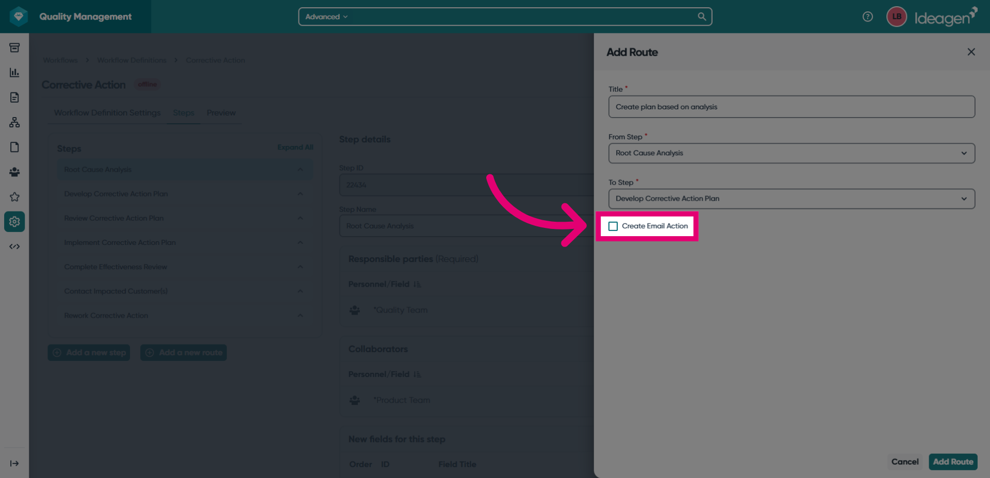Select Rework Corrective Action step row
The height and width of the screenshot is (478, 990).
185,316
